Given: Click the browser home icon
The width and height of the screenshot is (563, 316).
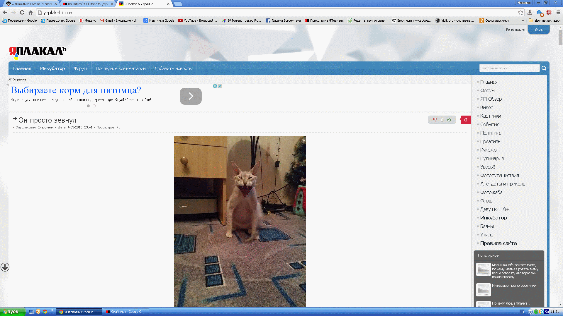Looking at the screenshot, I should pyautogui.click(x=30, y=12).
